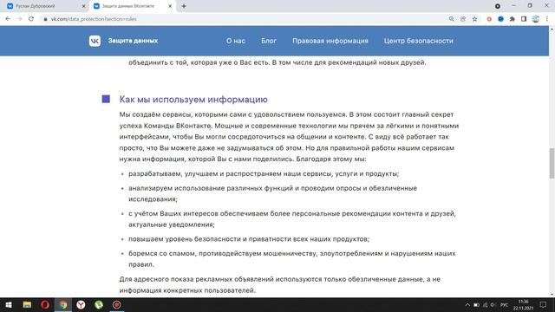Click the zoom magnifier icon in address bar
555x312 pixels.
pos(451,19)
